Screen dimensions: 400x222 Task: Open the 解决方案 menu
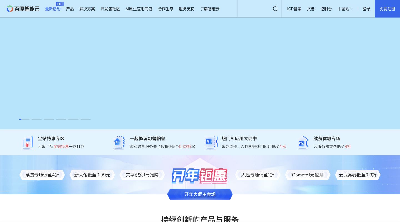tap(87, 9)
